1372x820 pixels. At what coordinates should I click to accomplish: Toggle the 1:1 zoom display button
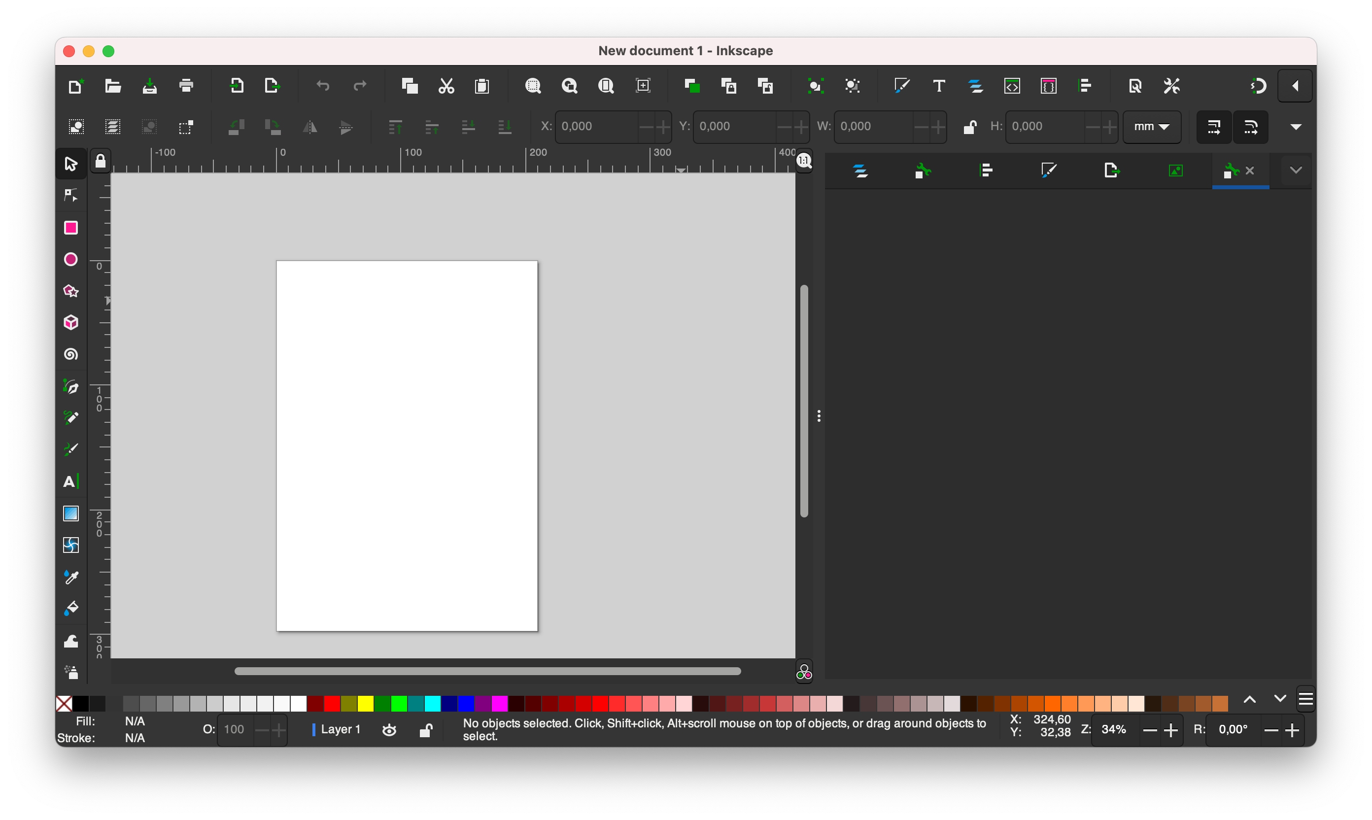(x=804, y=161)
